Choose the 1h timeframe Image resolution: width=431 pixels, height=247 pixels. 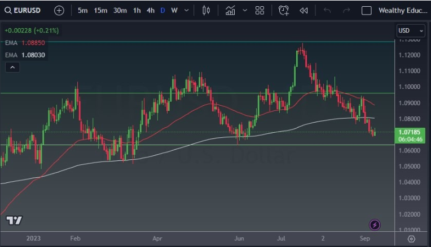click(137, 10)
